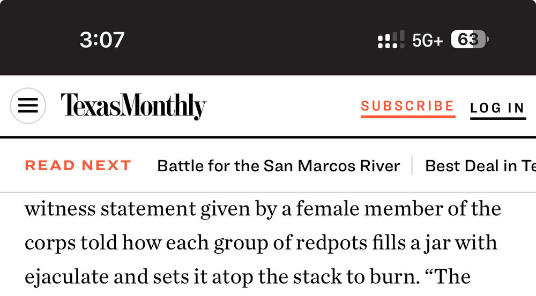Click the Texas Monthly logo
536x296 pixels.
coord(133,106)
